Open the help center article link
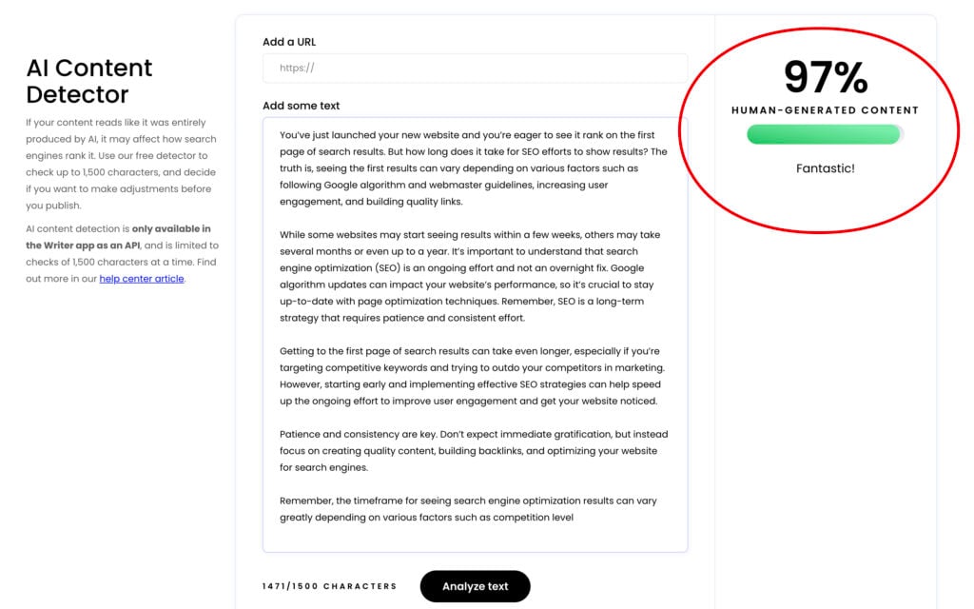Image resolution: width=974 pixels, height=609 pixels. 141,279
